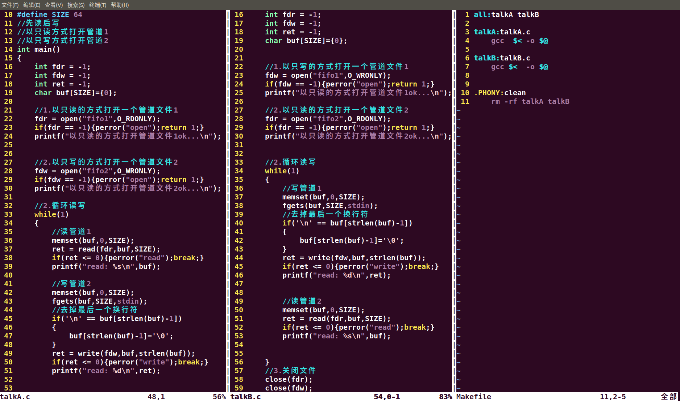The width and height of the screenshot is (680, 401).
Task: Click the 'talkA:talkA.c' target in Makefile
Action: pyautogui.click(x=502, y=32)
